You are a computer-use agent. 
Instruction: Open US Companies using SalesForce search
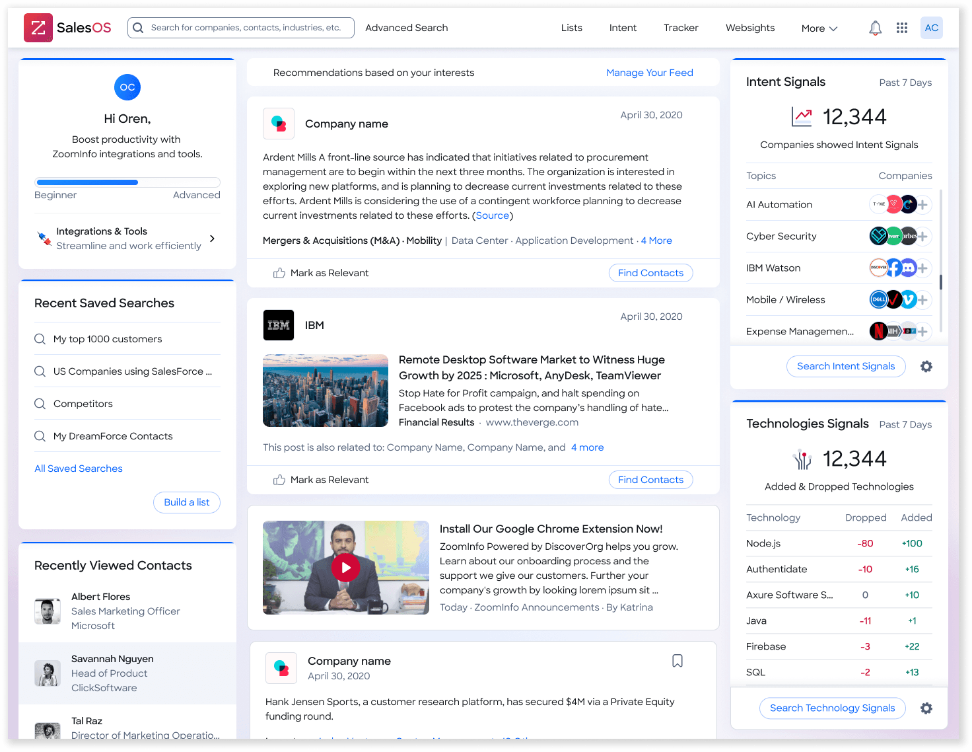(x=127, y=371)
